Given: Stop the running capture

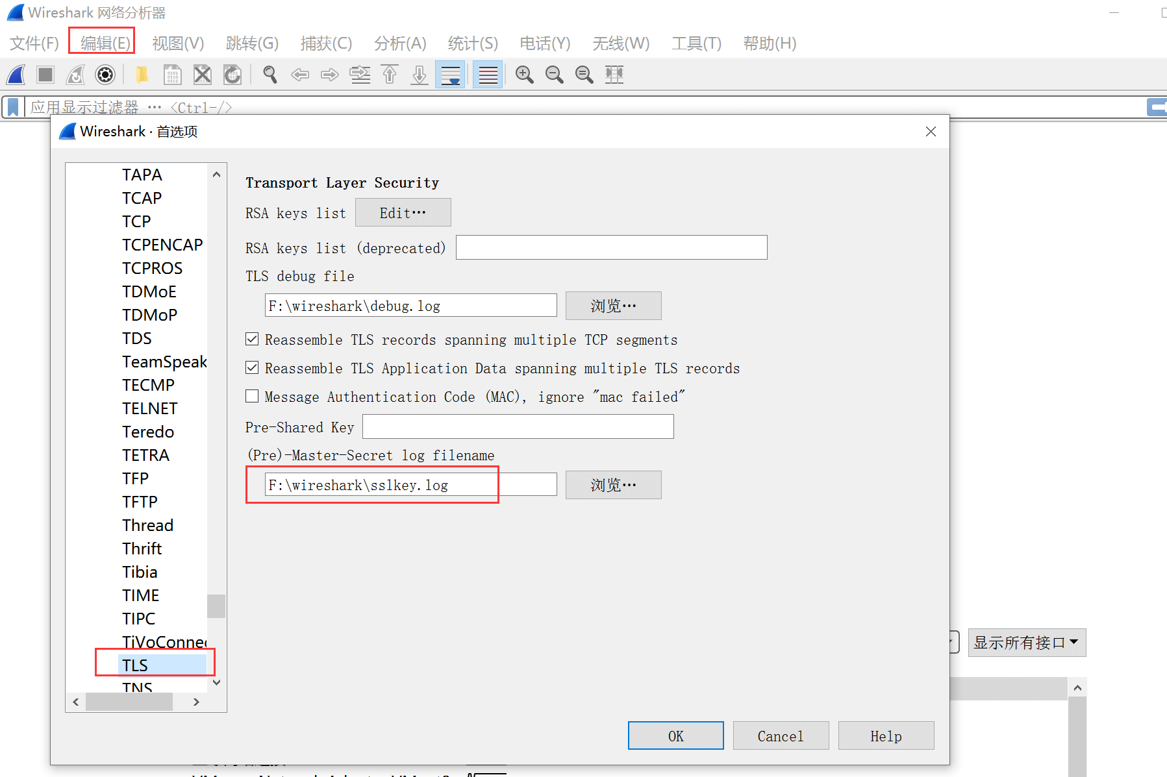Looking at the screenshot, I should [x=45, y=75].
